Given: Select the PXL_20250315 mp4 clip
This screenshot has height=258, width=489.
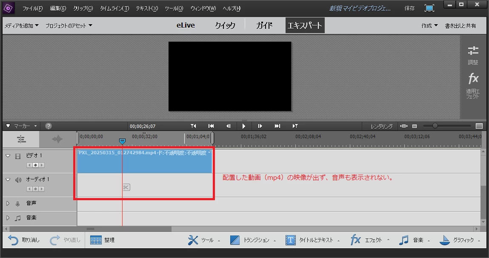Looking at the screenshot, I should (145, 162).
